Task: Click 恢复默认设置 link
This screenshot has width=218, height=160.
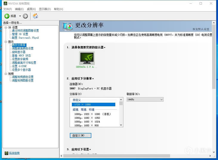Action: click(201, 29)
